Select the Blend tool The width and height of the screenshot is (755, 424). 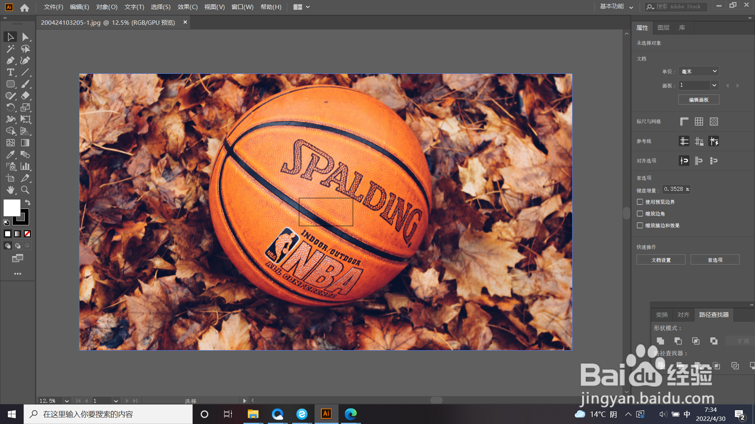tap(26, 155)
